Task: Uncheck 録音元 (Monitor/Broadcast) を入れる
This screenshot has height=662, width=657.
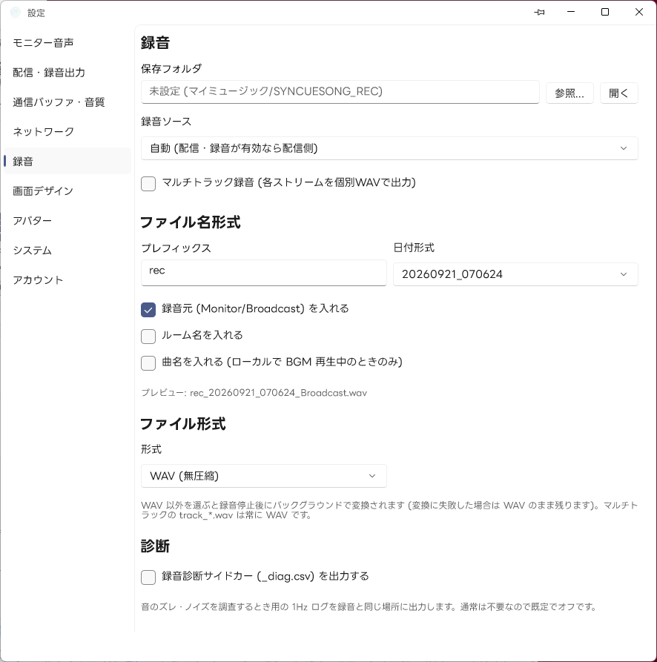Action: 148,309
